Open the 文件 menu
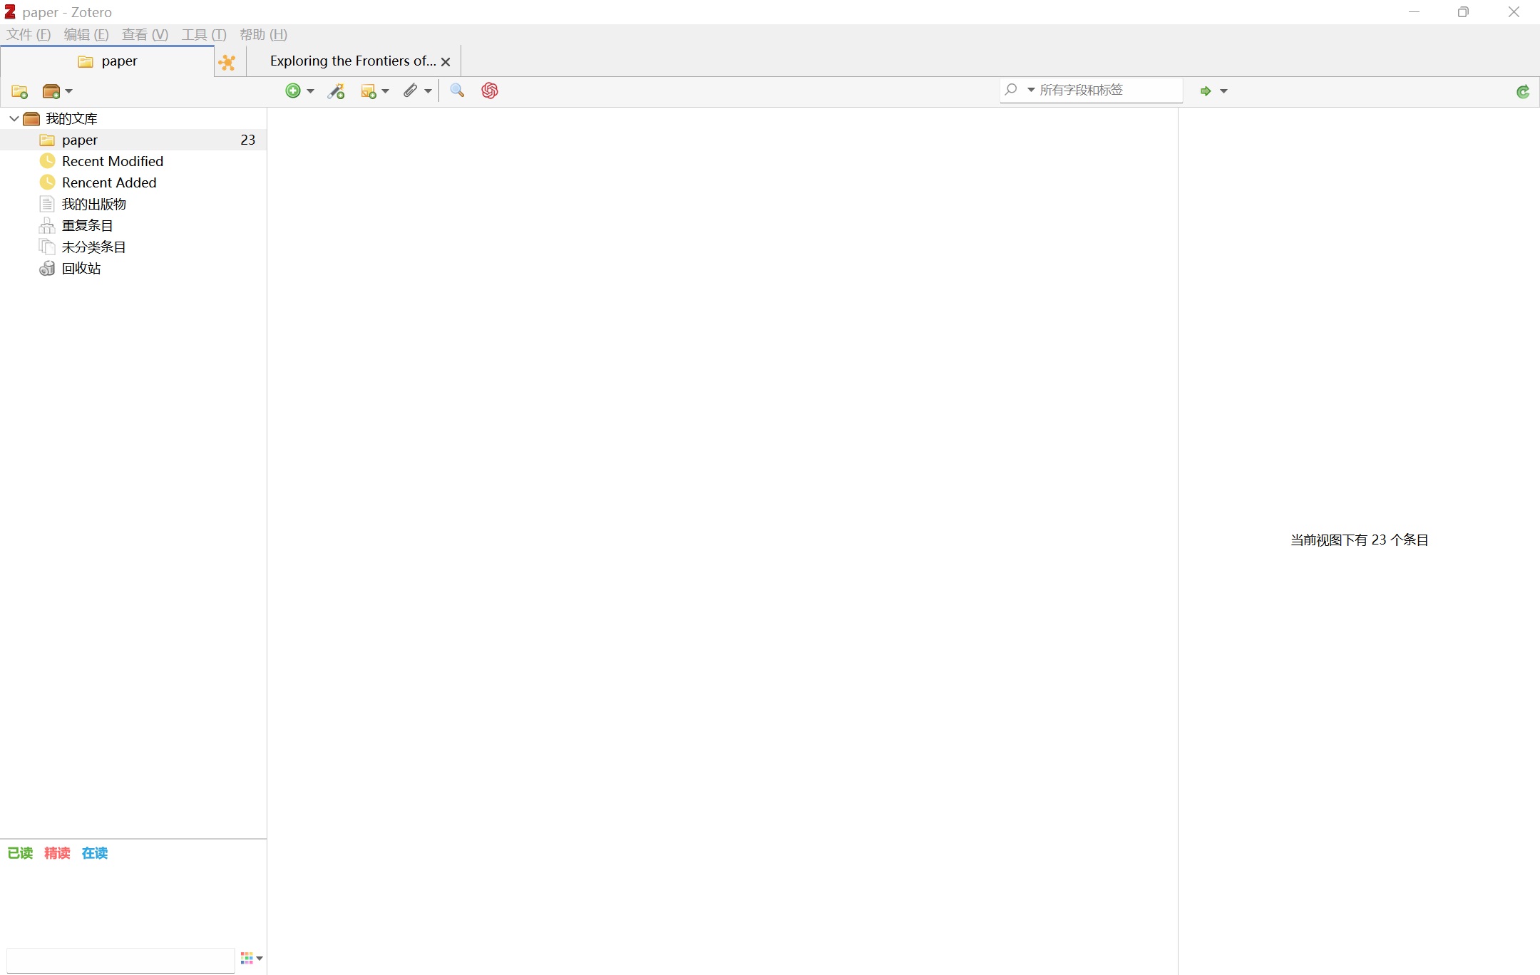 [x=29, y=34]
